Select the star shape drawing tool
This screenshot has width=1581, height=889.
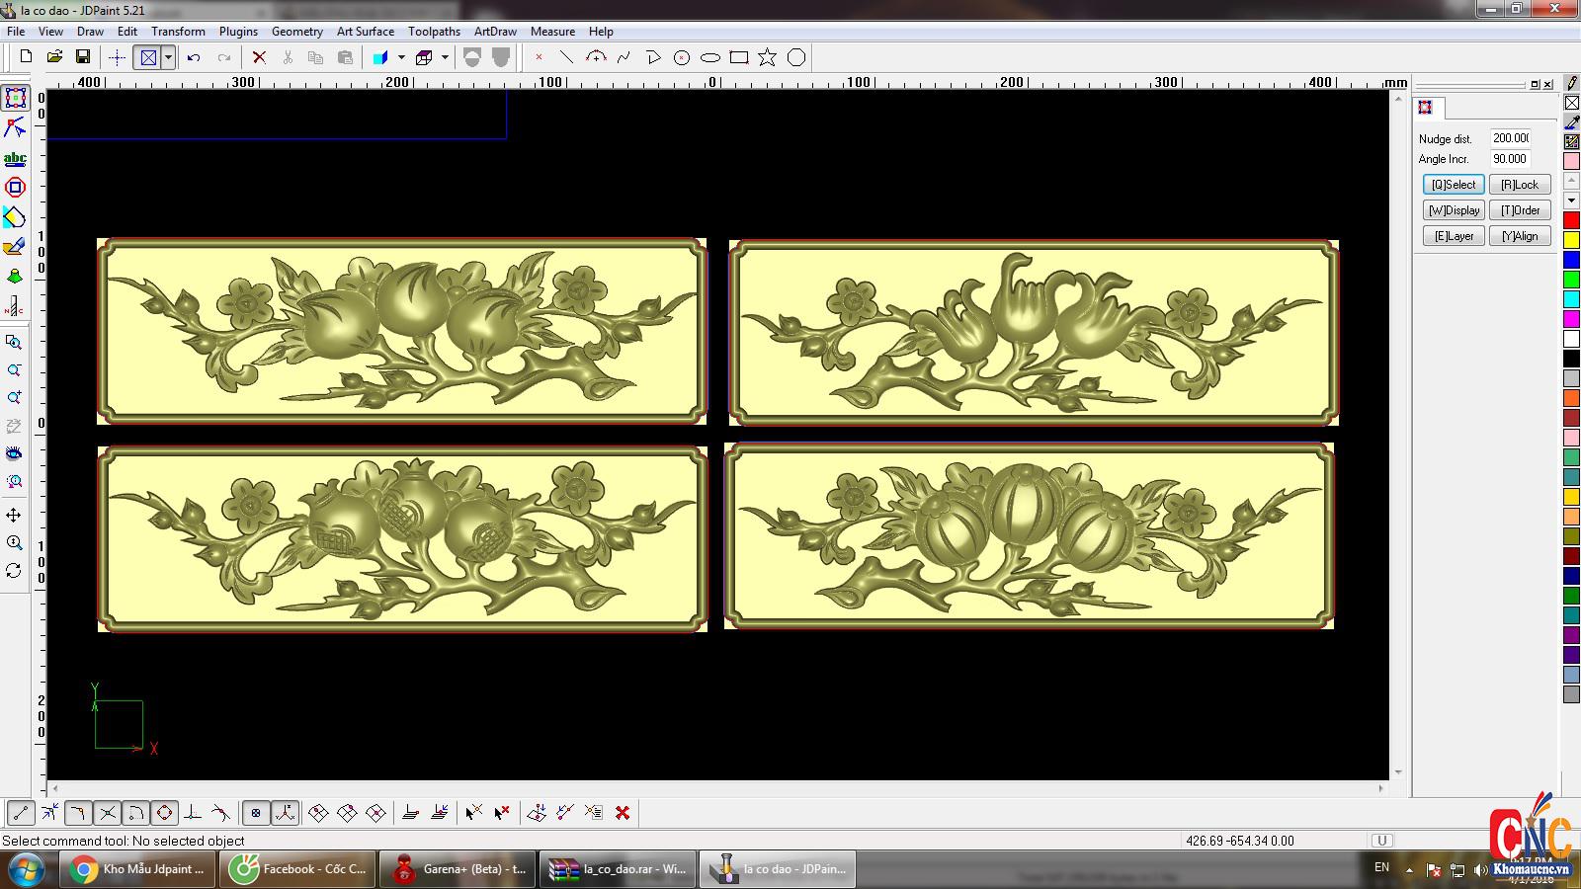click(x=767, y=57)
